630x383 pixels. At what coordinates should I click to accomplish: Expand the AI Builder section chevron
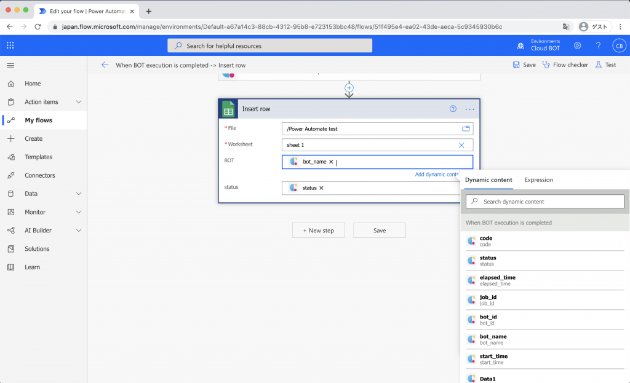click(79, 231)
